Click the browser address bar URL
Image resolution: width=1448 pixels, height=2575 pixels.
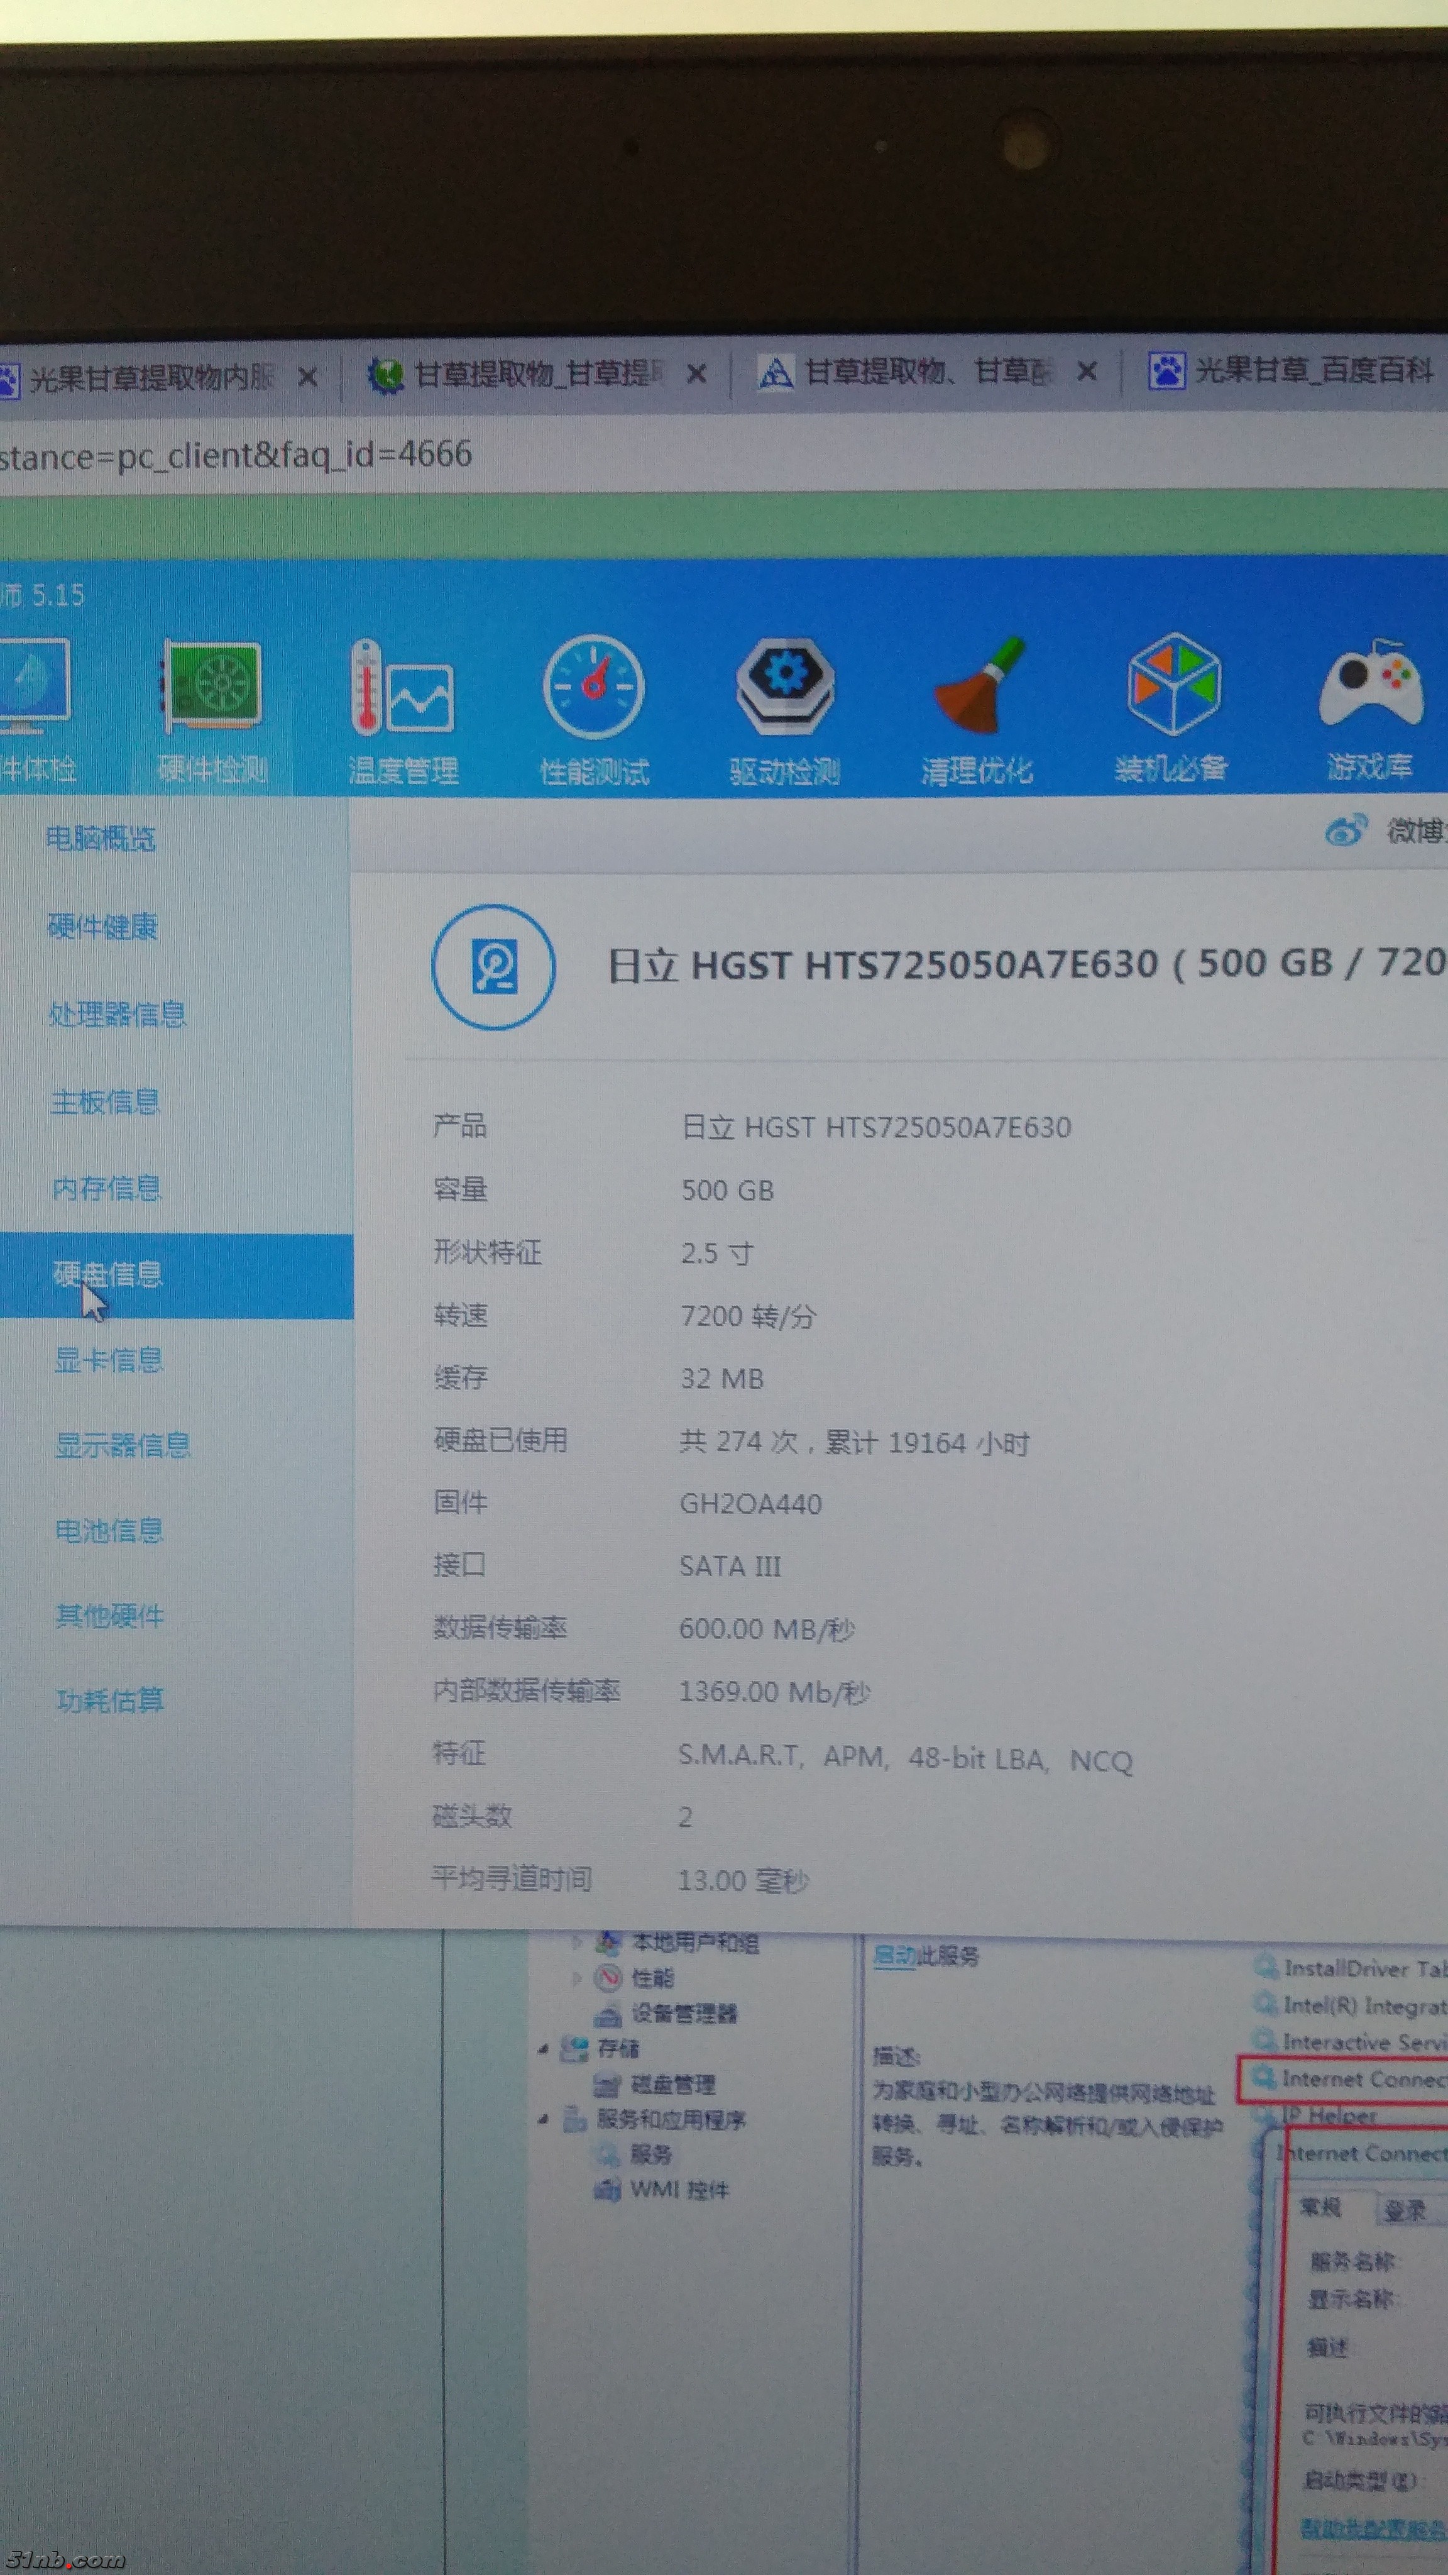pyautogui.click(x=236, y=455)
